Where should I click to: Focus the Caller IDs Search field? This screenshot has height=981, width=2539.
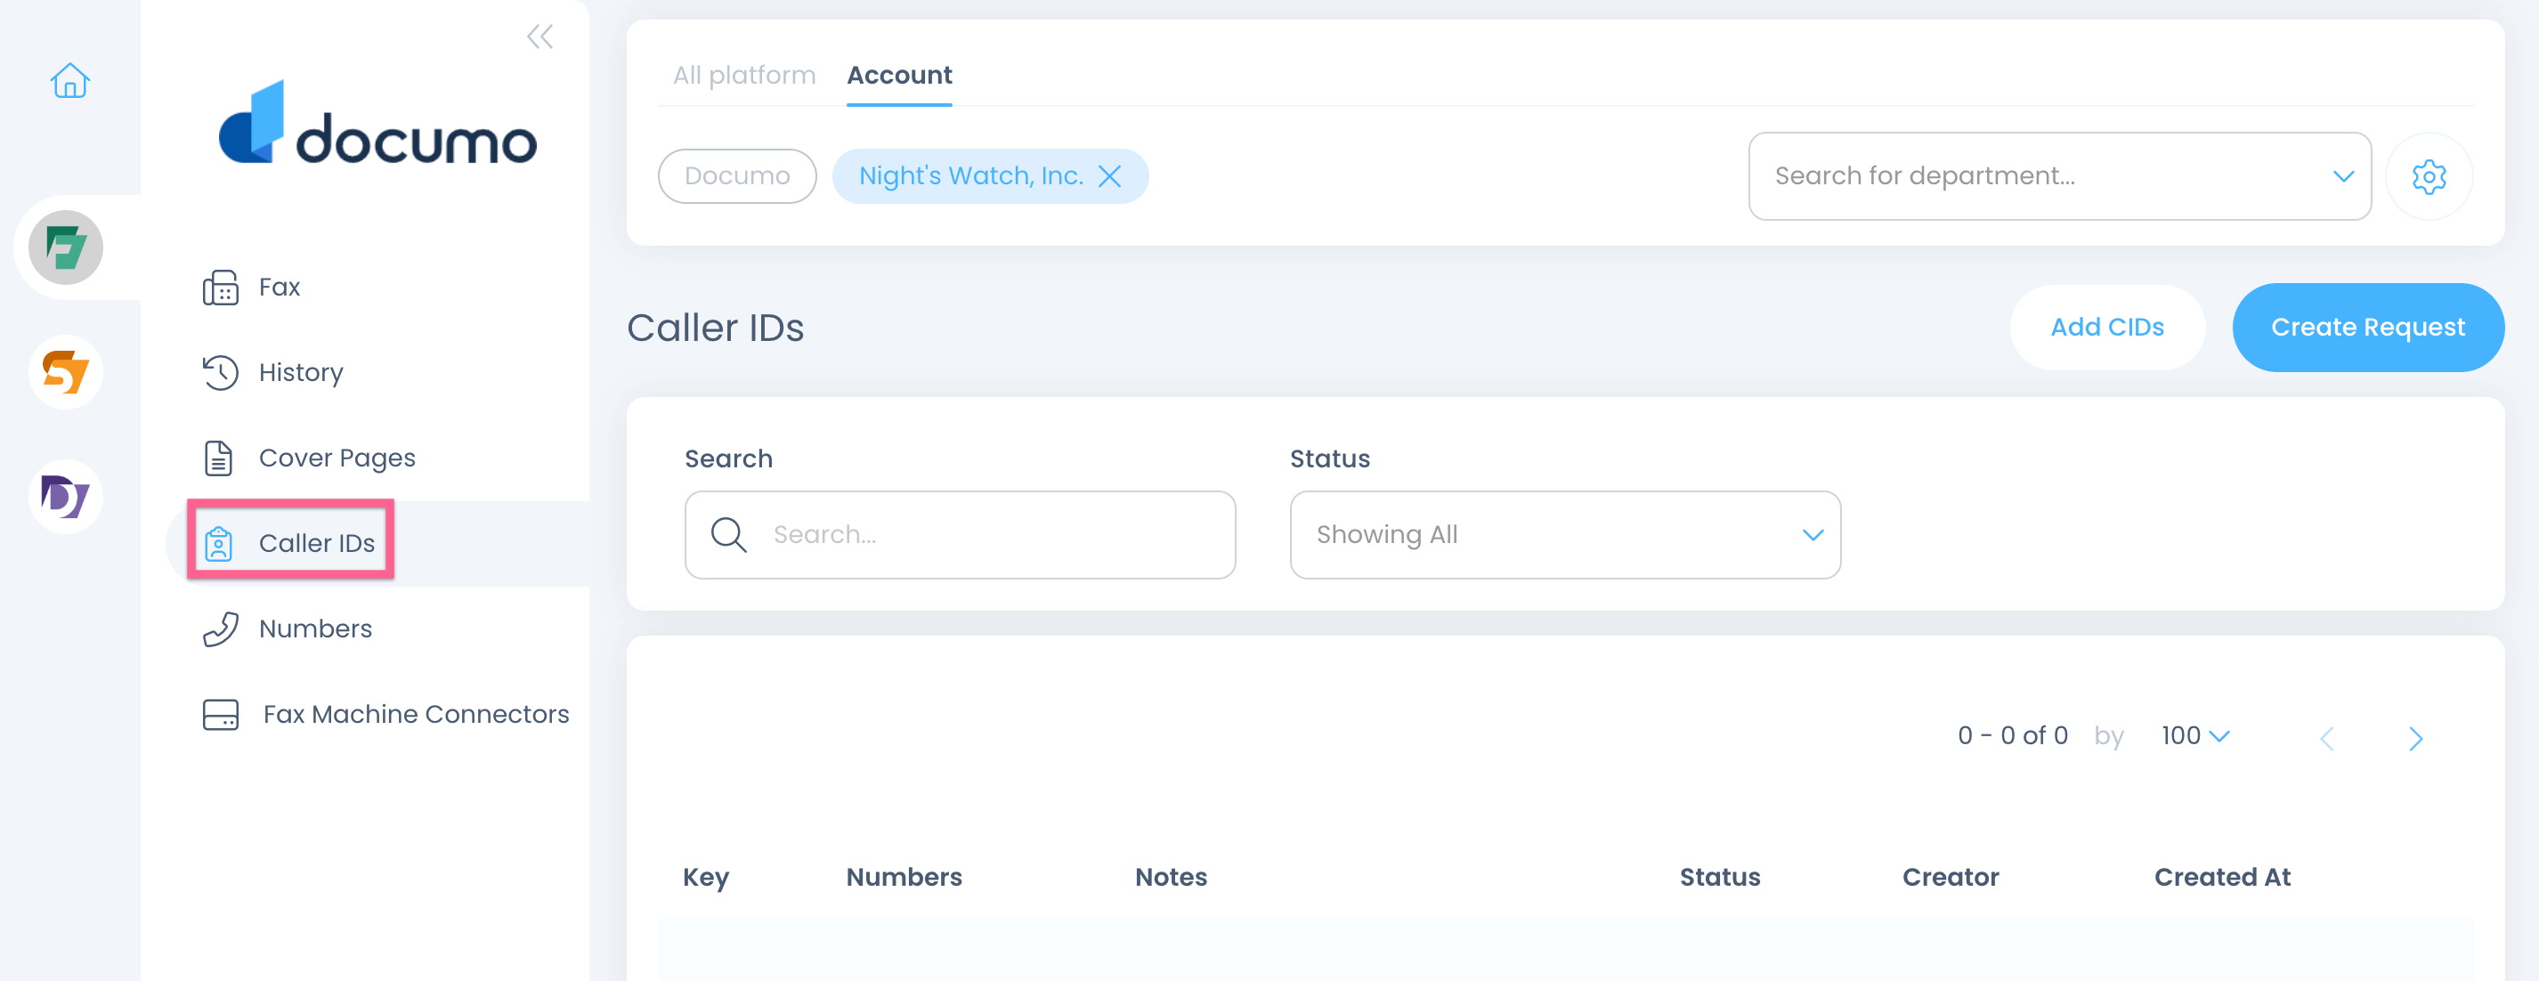(960, 534)
